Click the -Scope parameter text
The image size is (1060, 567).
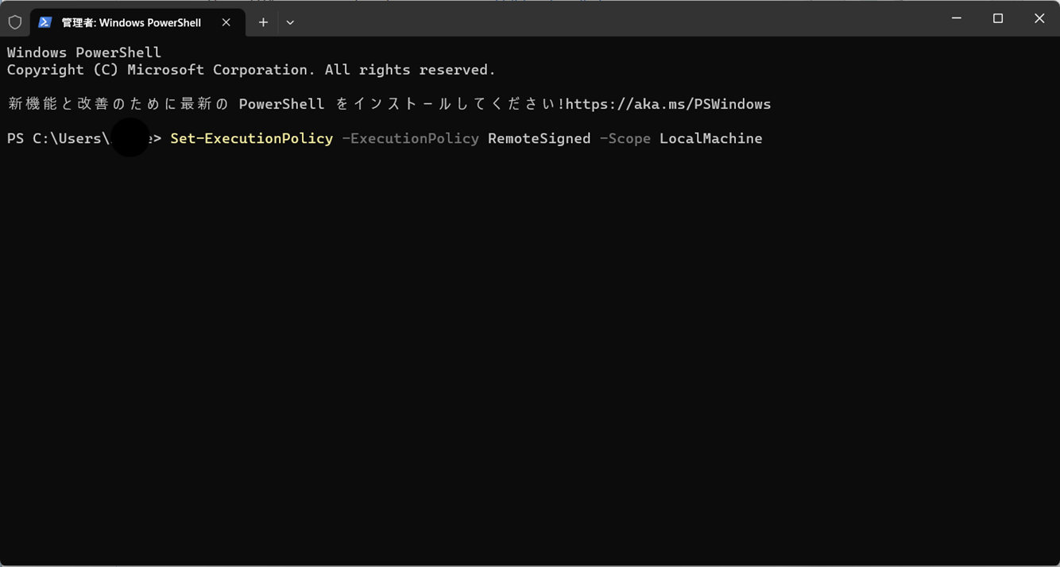(625, 138)
